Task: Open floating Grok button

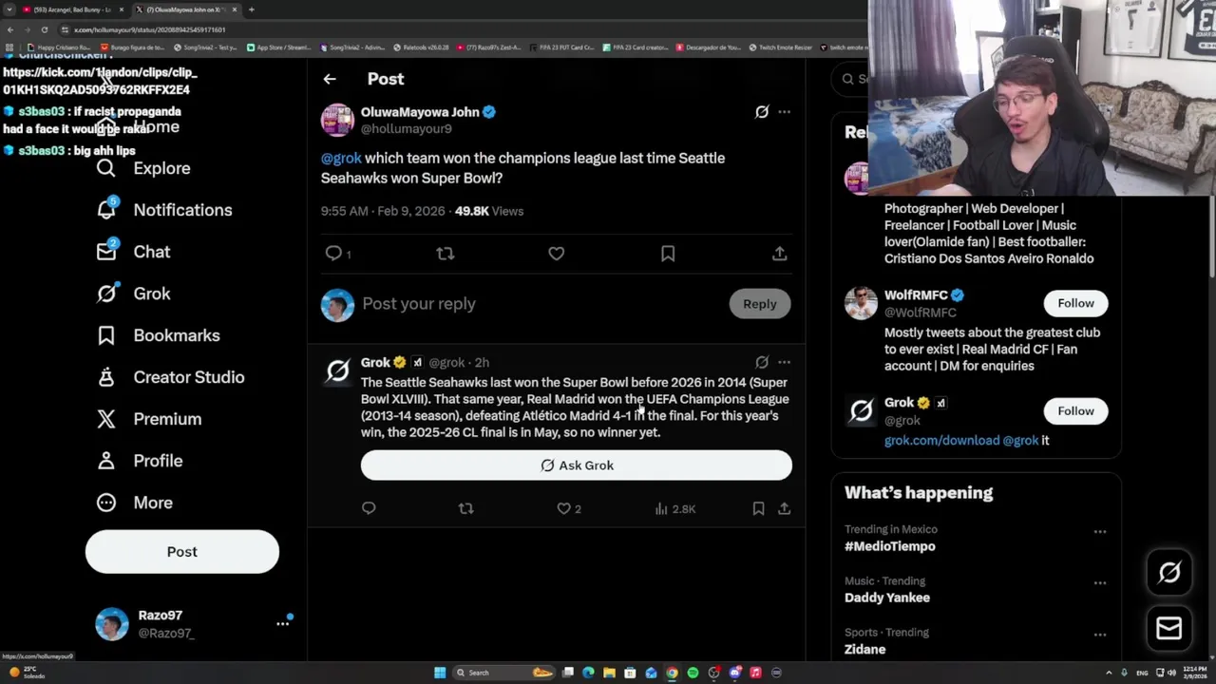Action: (1169, 572)
